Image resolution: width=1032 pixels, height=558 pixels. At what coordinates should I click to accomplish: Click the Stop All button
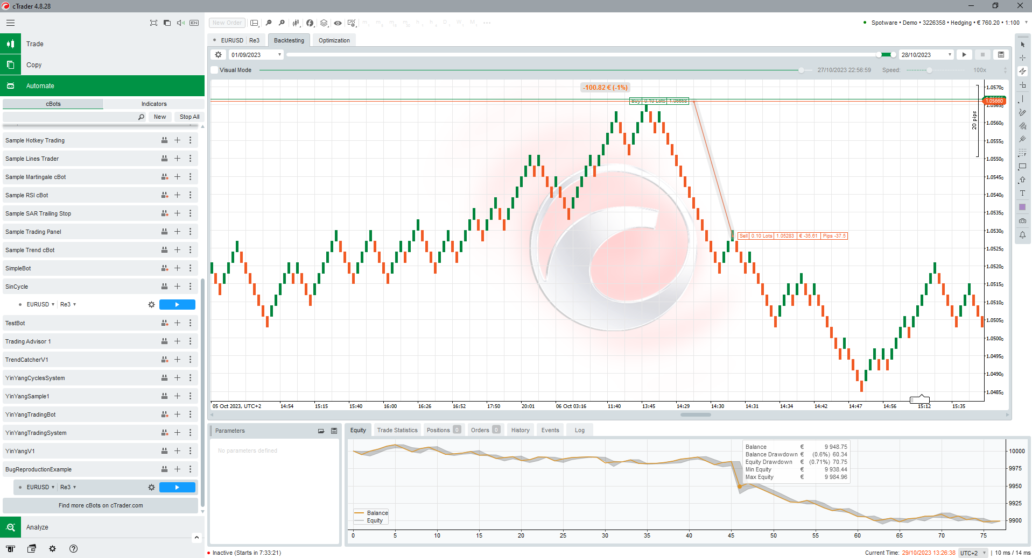(189, 117)
